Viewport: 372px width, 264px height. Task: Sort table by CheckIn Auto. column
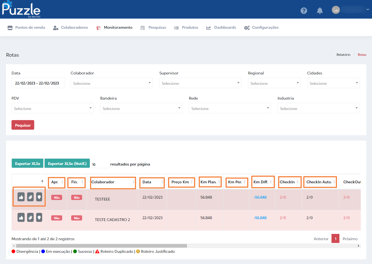point(320,182)
